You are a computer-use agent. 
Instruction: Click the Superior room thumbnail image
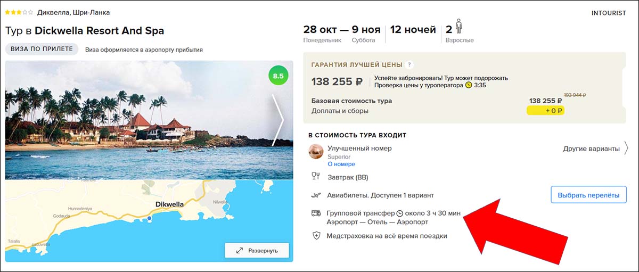[x=316, y=152]
